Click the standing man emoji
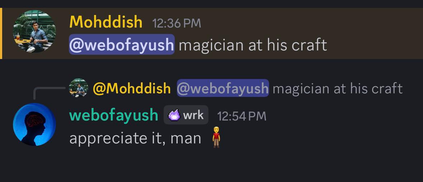The height and width of the screenshot is (182, 423). tap(216, 137)
